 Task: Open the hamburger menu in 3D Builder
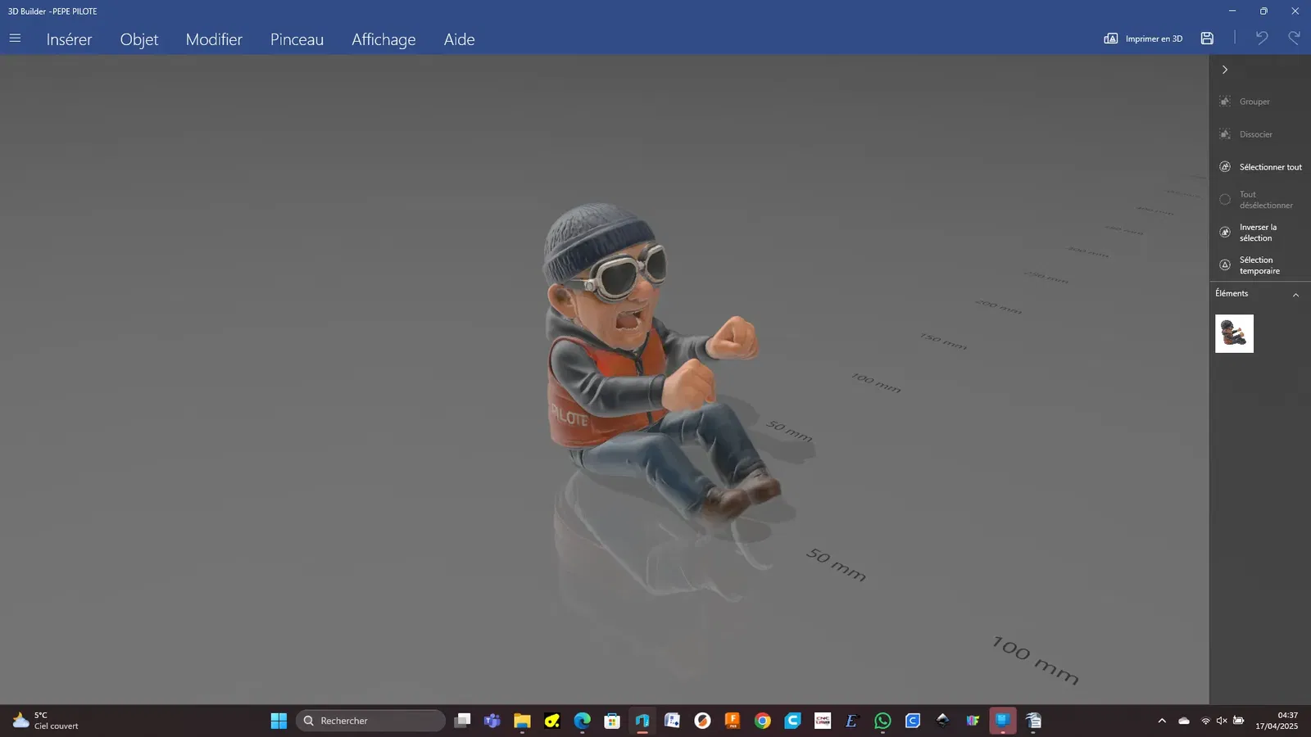coord(15,38)
